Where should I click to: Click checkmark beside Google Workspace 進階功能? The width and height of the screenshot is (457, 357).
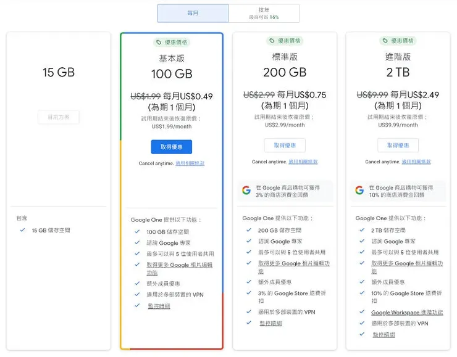coord(362,311)
